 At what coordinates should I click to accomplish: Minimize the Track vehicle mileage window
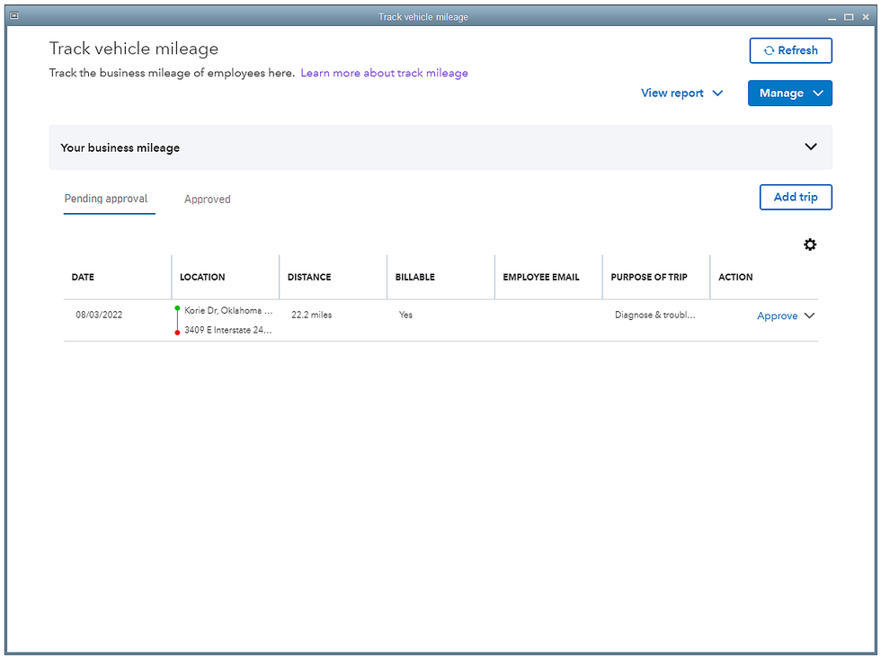coord(832,17)
